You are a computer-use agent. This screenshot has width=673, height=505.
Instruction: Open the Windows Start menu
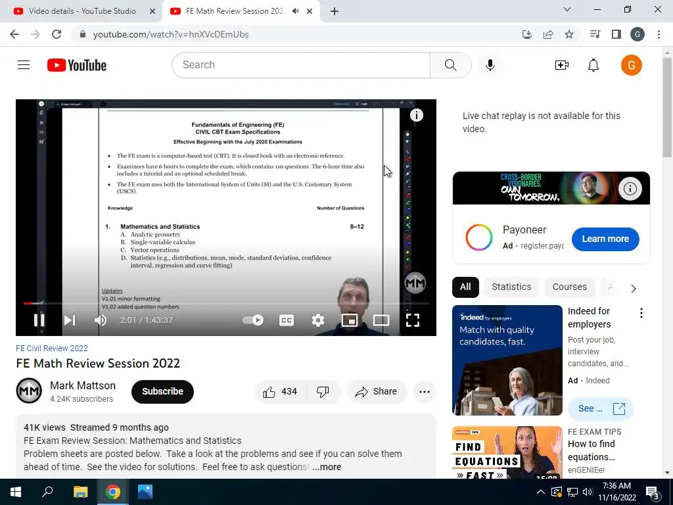(x=16, y=492)
